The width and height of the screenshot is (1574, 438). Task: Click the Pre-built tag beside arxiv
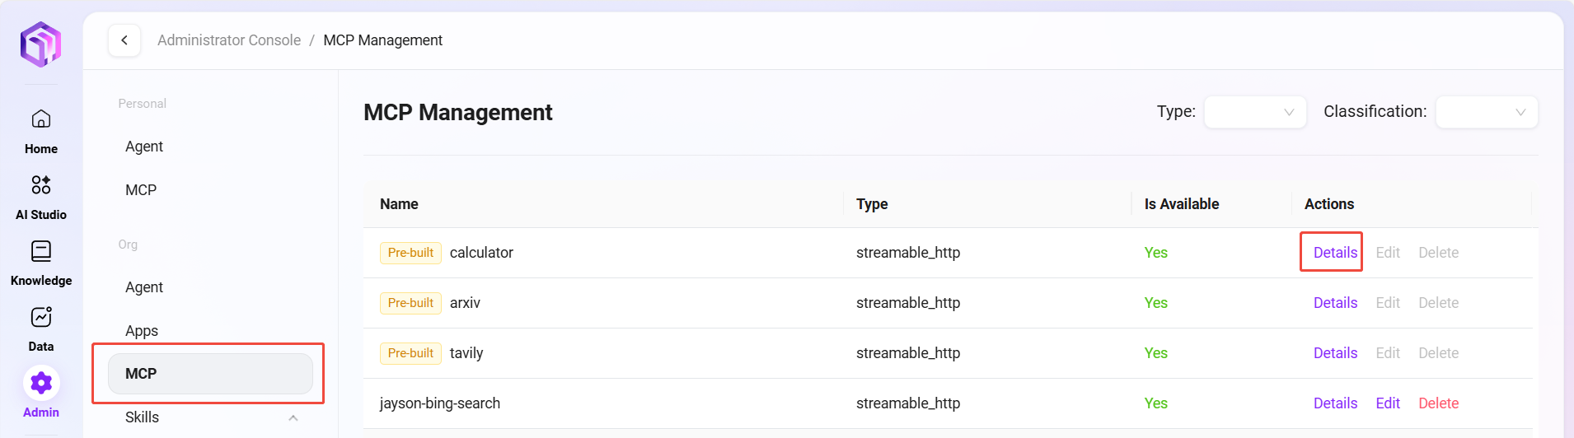[x=410, y=303]
